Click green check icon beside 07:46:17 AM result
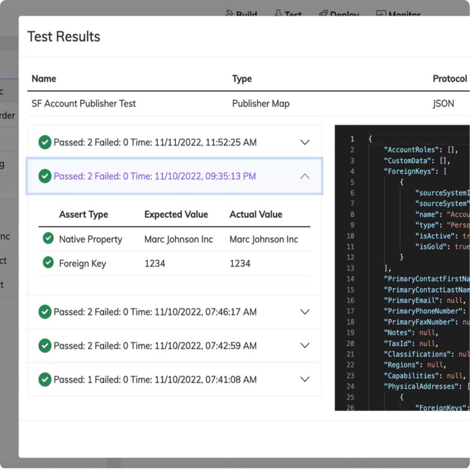Viewport: 470px width, 469px height. 45,312
